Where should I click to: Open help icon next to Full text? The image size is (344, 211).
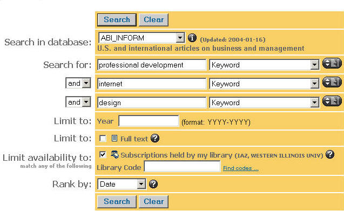[155, 138]
